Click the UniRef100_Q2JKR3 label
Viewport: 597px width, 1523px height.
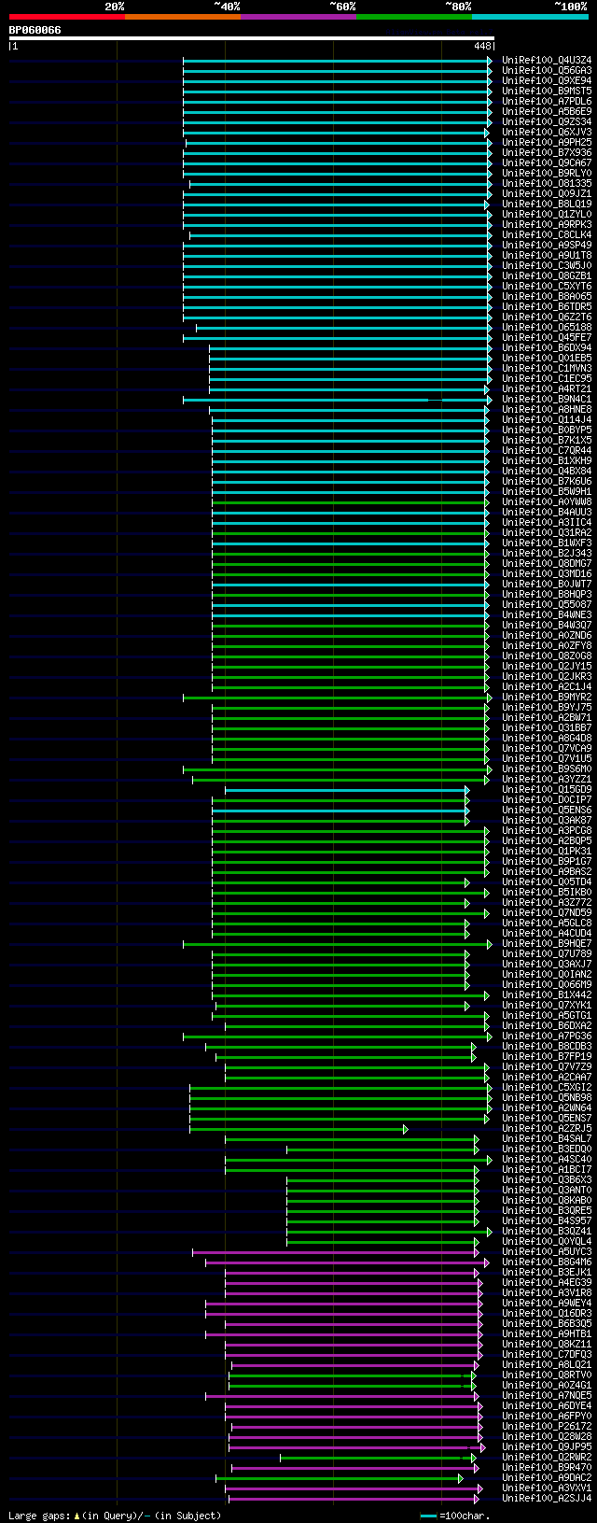[x=547, y=676]
